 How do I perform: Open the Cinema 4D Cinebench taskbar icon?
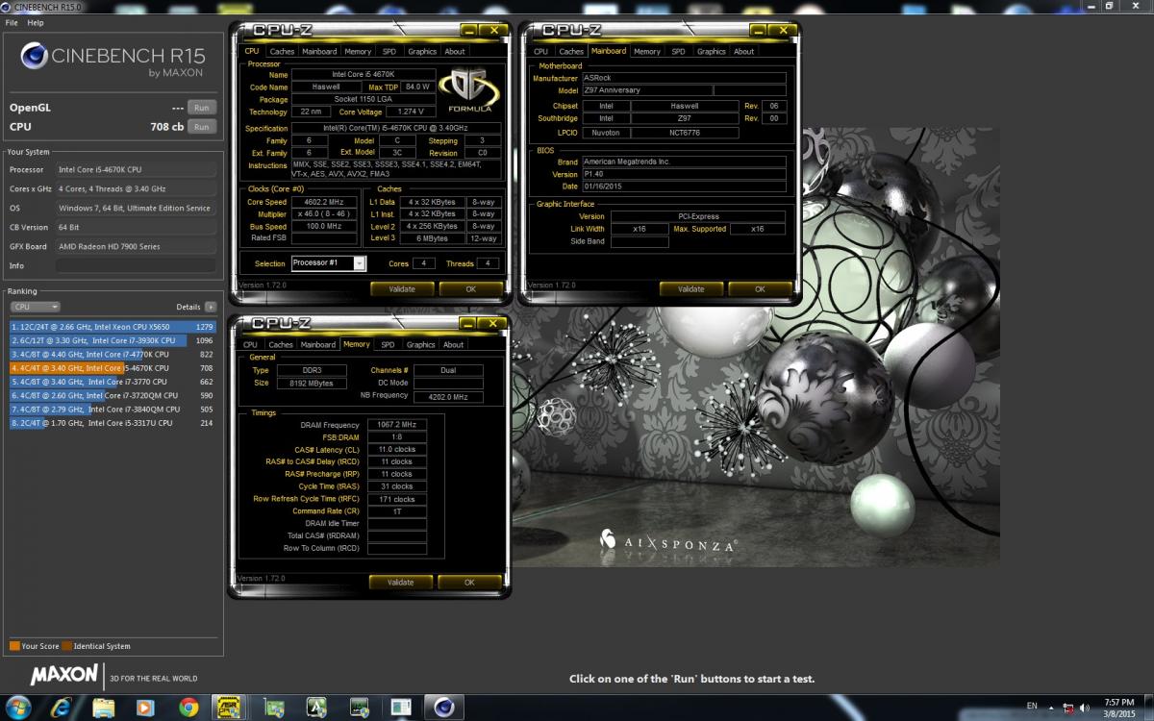(x=442, y=708)
